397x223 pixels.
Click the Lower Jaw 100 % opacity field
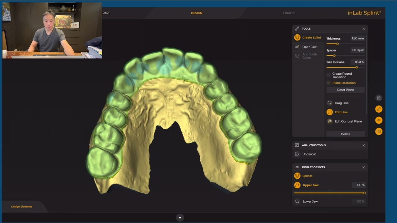point(359,201)
